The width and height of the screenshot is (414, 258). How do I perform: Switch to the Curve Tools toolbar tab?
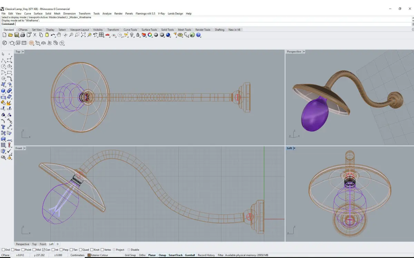coord(130,30)
